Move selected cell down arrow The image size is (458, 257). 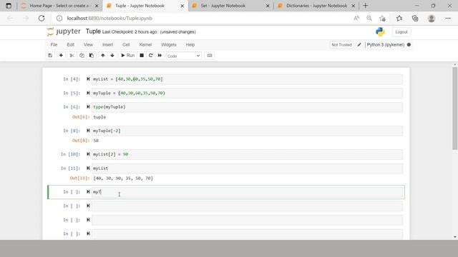click(x=112, y=56)
